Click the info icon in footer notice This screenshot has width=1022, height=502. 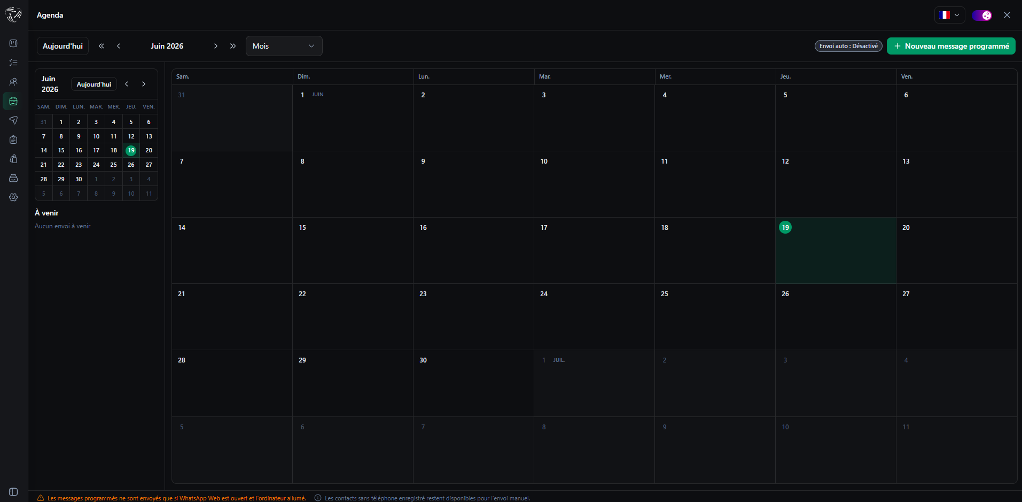318,498
